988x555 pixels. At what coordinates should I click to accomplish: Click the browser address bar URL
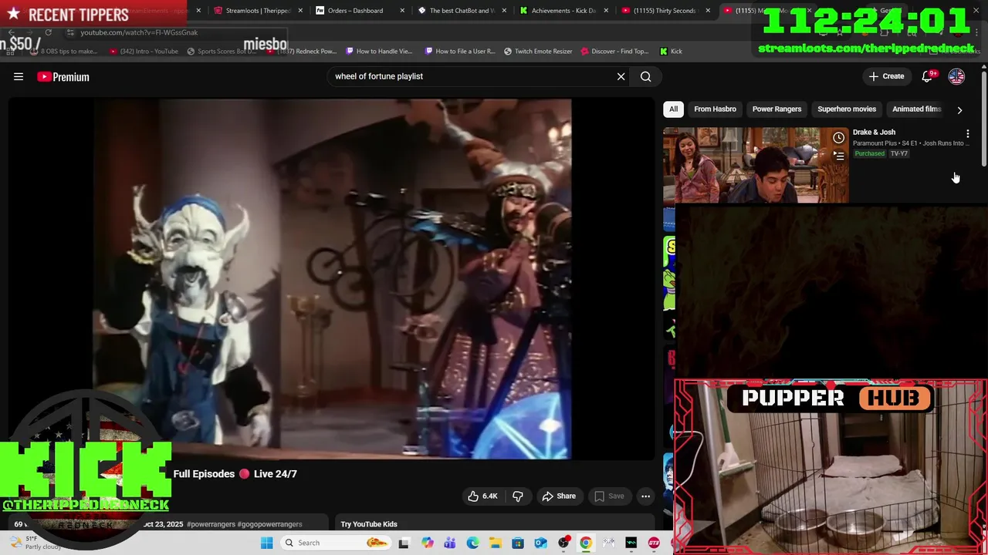click(x=139, y=32)
